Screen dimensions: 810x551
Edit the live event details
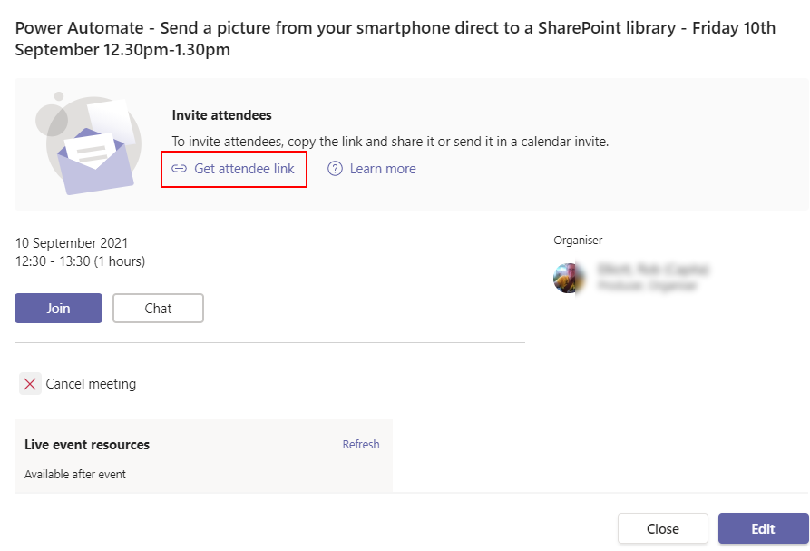pos(763,528)
